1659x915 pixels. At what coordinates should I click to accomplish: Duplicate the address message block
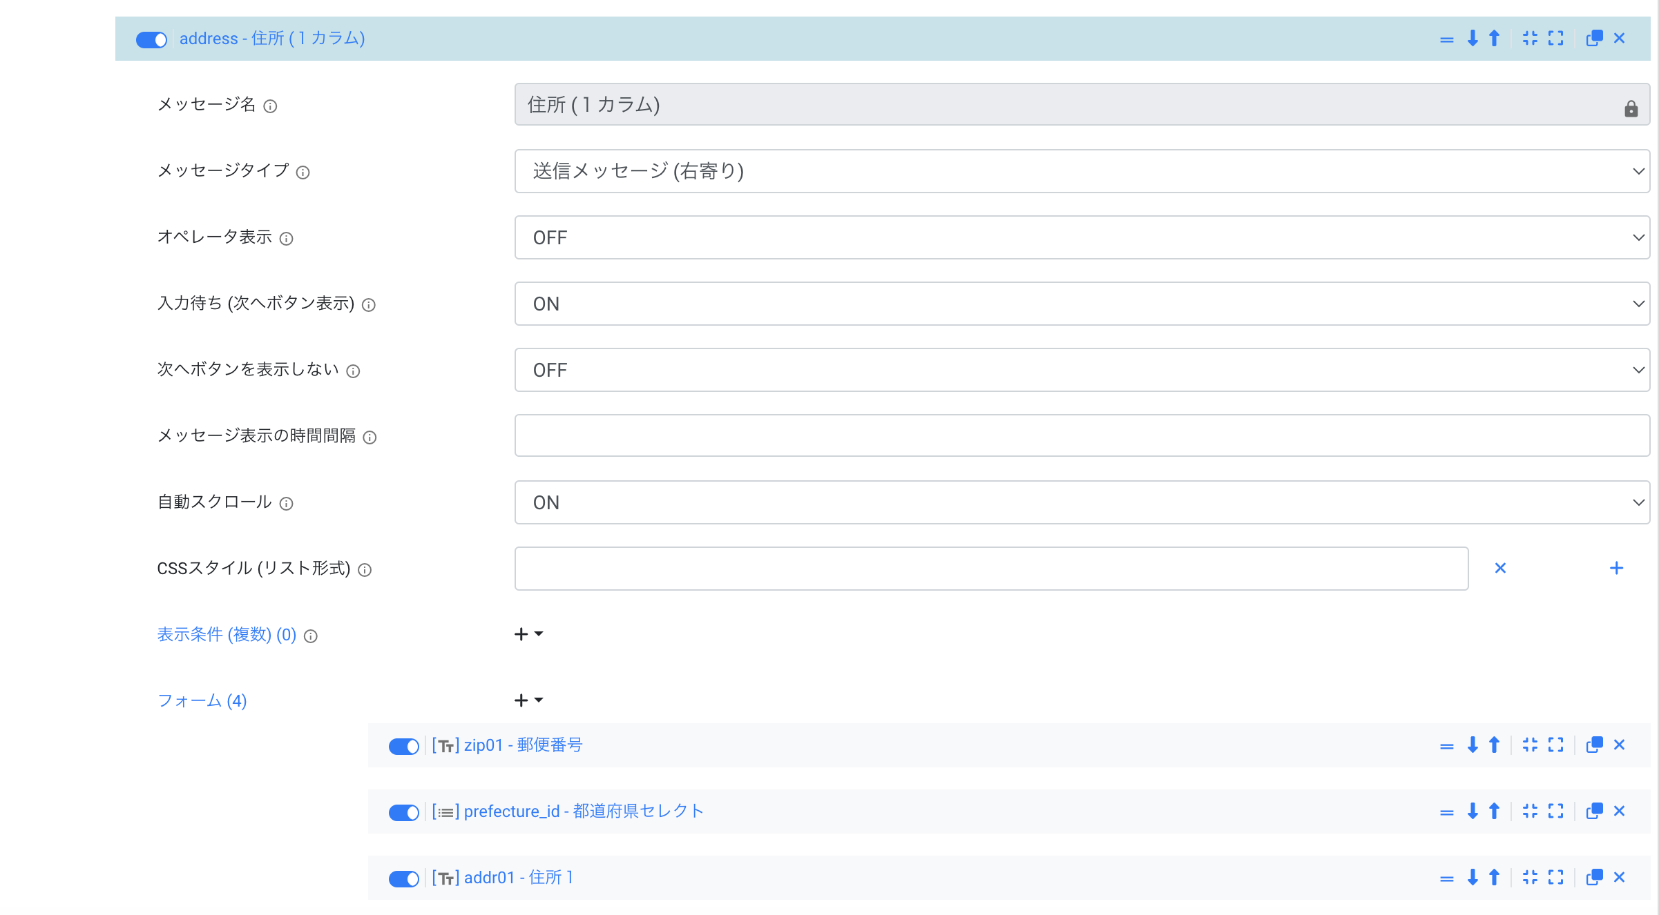tap(1593, 39)
